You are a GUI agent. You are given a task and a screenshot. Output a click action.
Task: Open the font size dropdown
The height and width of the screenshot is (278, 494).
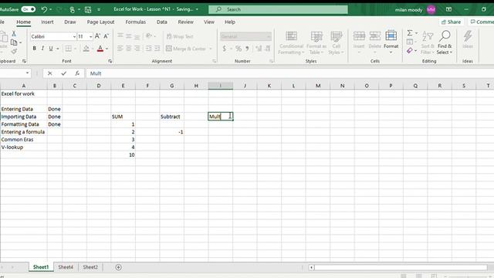91,36
